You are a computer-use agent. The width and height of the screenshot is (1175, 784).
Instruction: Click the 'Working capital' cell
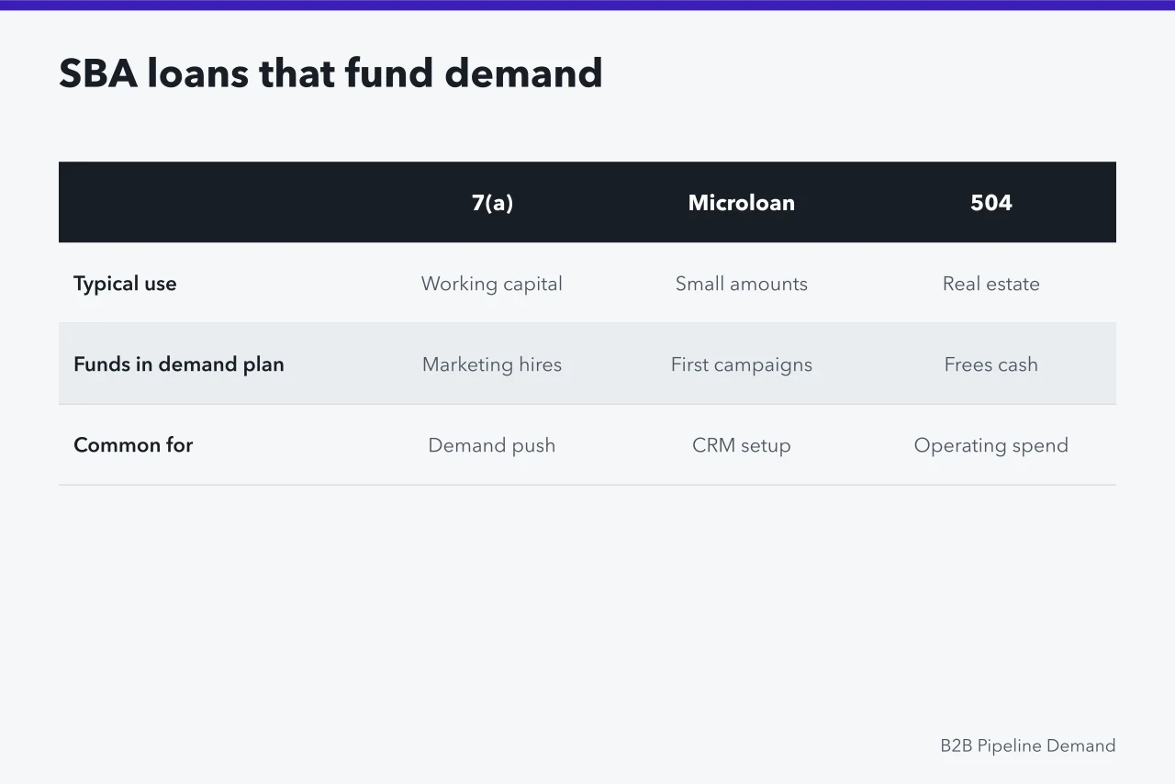(492, 284)
